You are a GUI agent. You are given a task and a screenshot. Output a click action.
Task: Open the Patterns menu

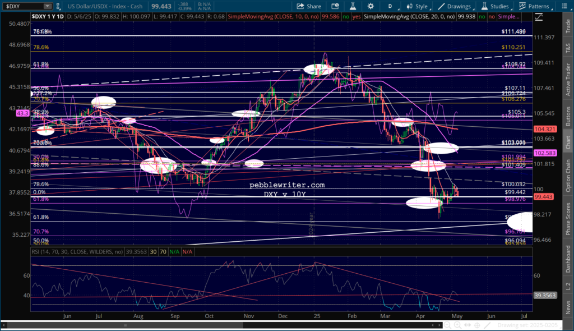[x=536, y=6]
